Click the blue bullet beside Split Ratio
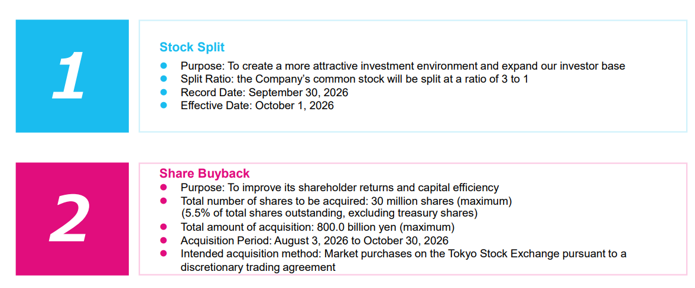 163,79
